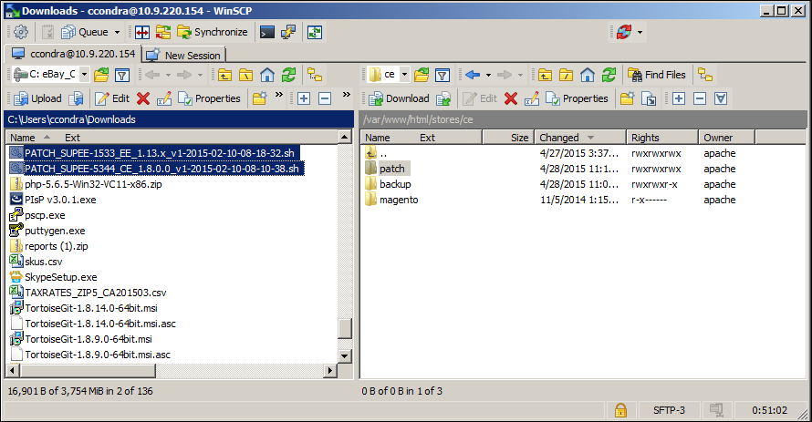This screenshot has width=812, height=422.
Task: Create new local folder icon
Action: coord(259,98)
